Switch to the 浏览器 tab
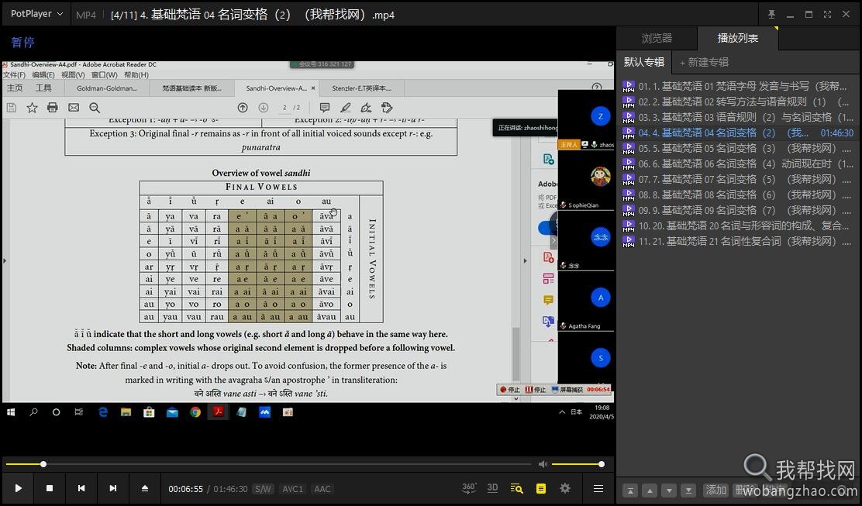Screen dimensions: 862x506 [657, 38]
